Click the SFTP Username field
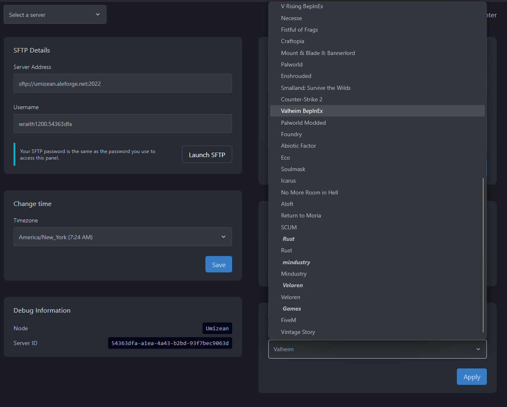Image resolution: width=507 pixels, height=407 pixels. pos(122,124)
